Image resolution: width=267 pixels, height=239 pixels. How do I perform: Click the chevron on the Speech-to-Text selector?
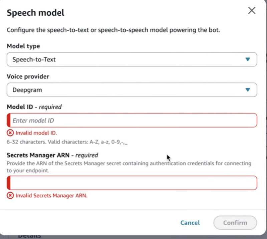coord(248,59)
